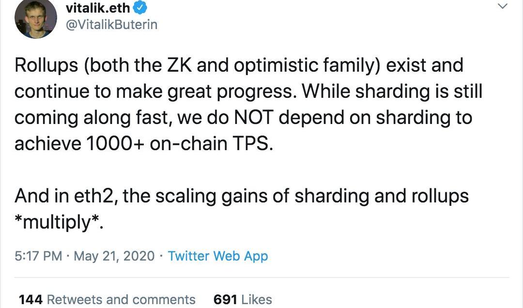523x308 pixels.
Task: View the Retweets and comments list
Action: pyautogui.click(x=121, y=300)
